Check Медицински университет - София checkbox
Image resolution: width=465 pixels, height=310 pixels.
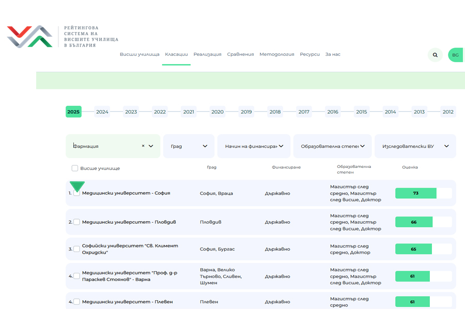tap(76, 193)
